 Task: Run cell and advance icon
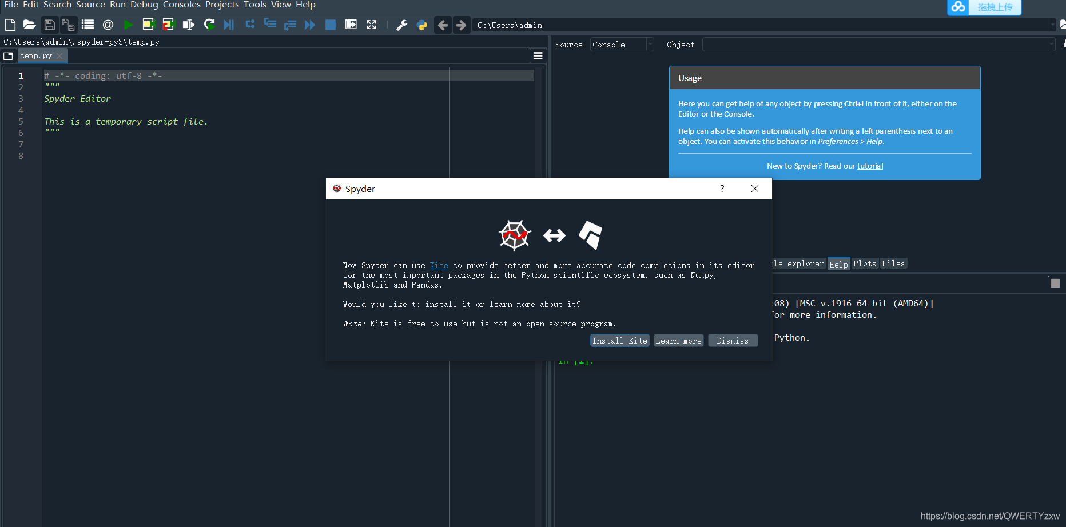click(168, 25)
